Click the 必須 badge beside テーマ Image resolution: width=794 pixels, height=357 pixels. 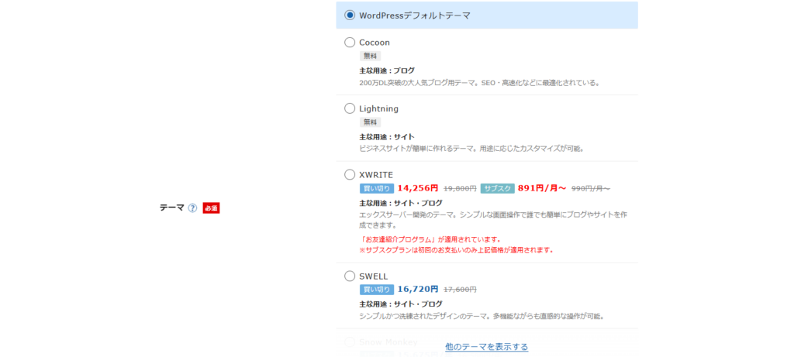[x=211, y=208]
